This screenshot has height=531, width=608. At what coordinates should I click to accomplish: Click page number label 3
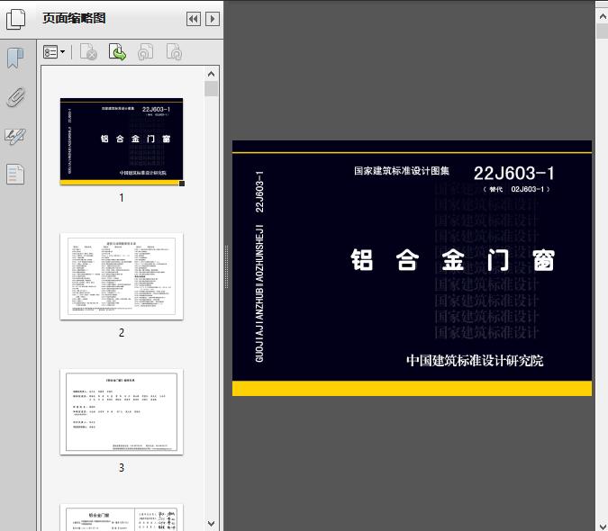point(122,468)
